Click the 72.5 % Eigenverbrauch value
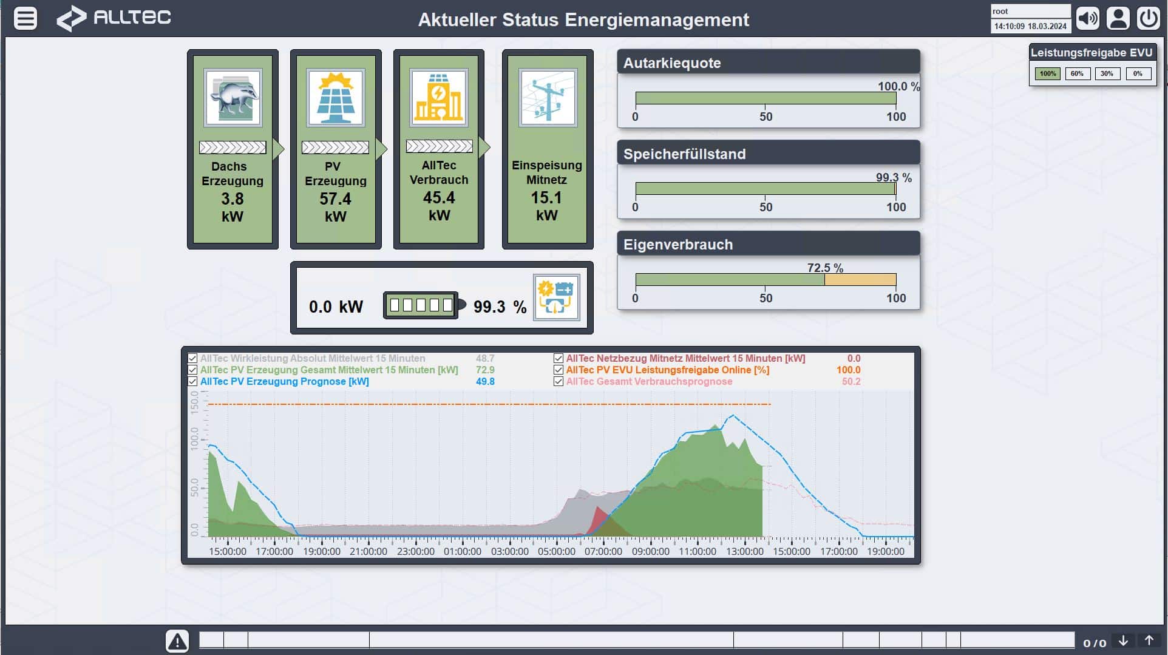The width and height of the screenshot is (1168, 655). [x=825, y=268]
